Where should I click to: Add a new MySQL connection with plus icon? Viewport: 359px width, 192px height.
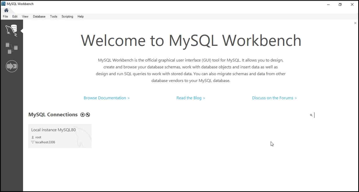[x=83, y=115]
